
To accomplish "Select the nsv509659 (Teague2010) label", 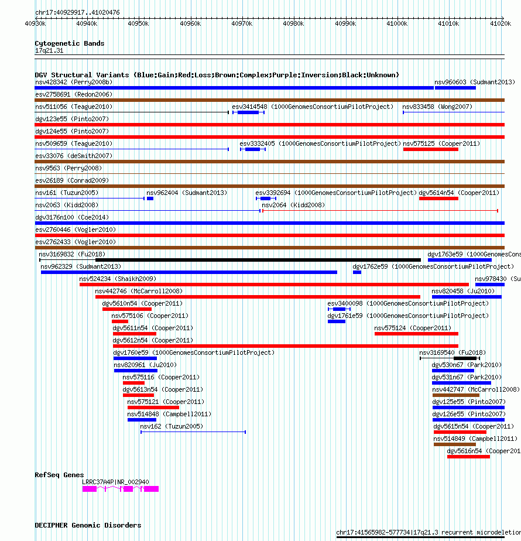I will coord(74,143).
